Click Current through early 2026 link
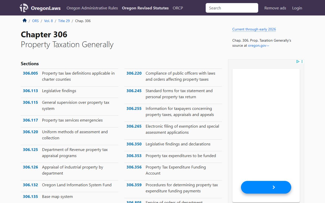Screen dimensions: 325x203 (x=254, y=29)
